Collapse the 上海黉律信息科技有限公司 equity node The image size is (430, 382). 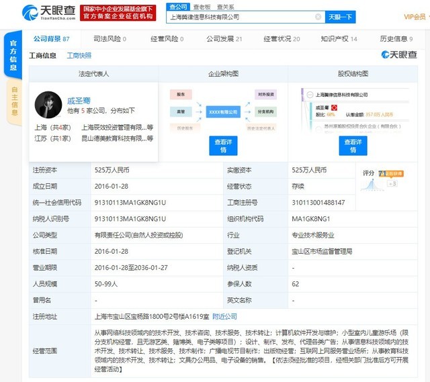(310, 95)
